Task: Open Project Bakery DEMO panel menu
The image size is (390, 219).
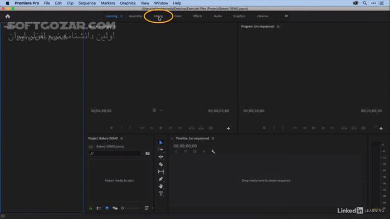Action: click(121, 138)
